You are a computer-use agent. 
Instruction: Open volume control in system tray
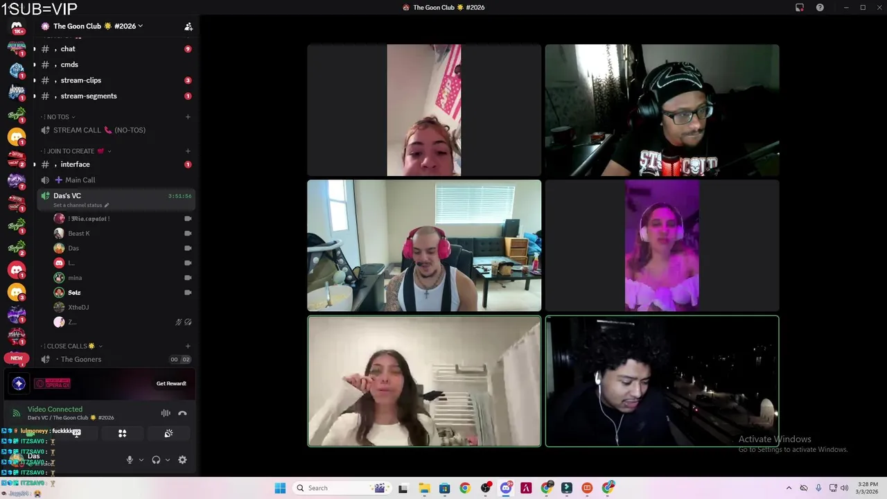pos(844,488)
